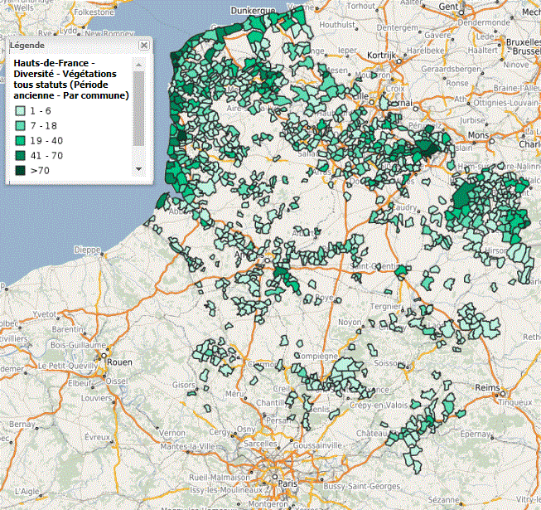The height and width of the screenshot is (510, 541).
Task: Click the legend scrollbar down arrow
Action: [x=138, y=169]
